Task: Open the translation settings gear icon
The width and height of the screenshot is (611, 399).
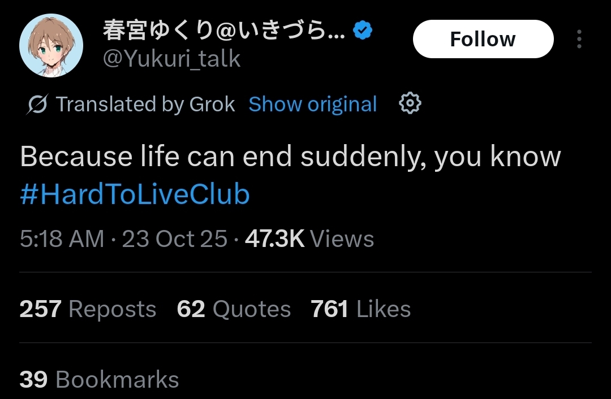Action: click(x=410, y=103)
